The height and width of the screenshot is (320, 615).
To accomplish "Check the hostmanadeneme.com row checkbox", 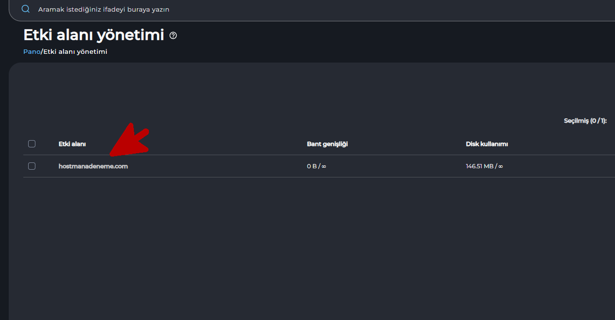I will [x=32, y=166].
